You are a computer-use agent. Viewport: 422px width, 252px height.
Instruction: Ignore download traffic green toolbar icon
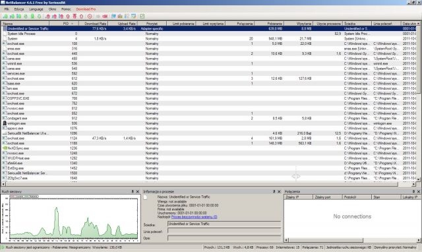(x=32, y=16)
